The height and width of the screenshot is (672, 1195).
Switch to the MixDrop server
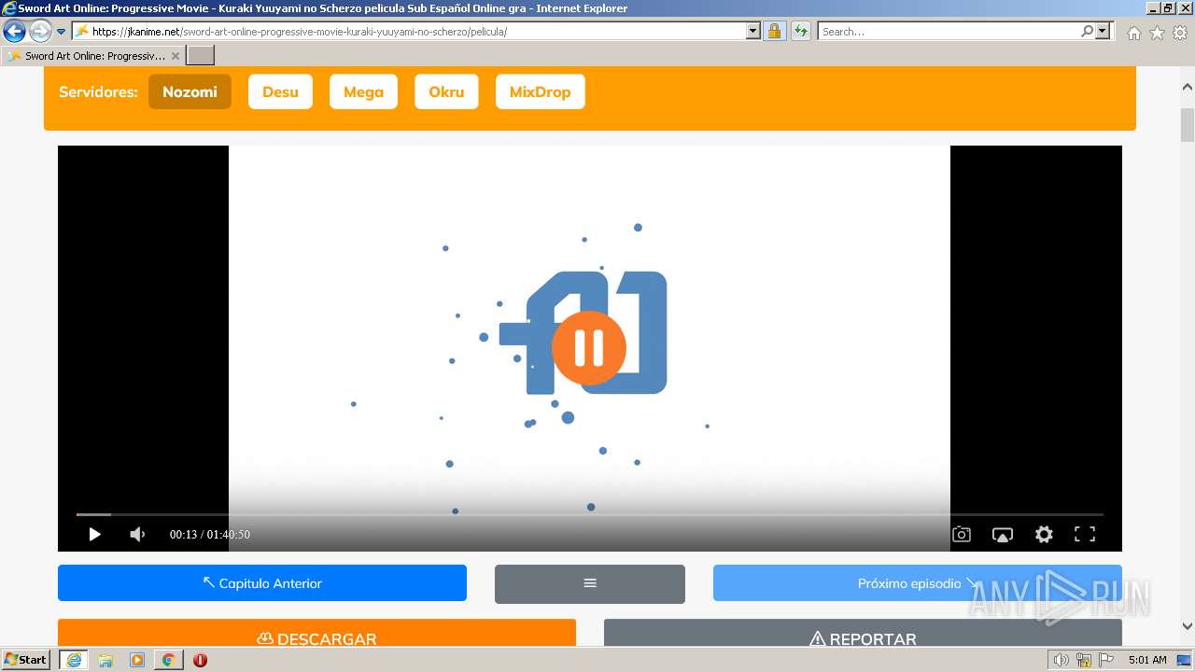pyautogui.click(x=540, y=91)
